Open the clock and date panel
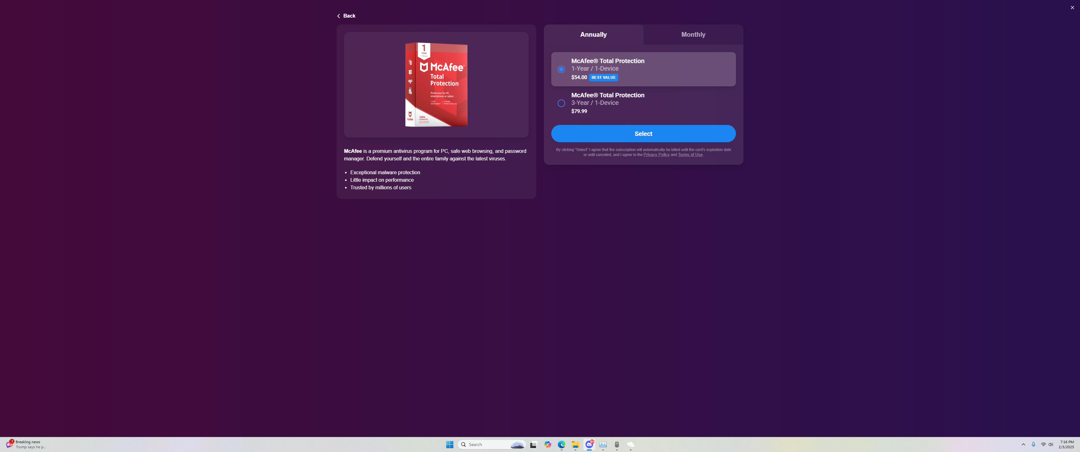1080x452 pixels. (1066, 444)
